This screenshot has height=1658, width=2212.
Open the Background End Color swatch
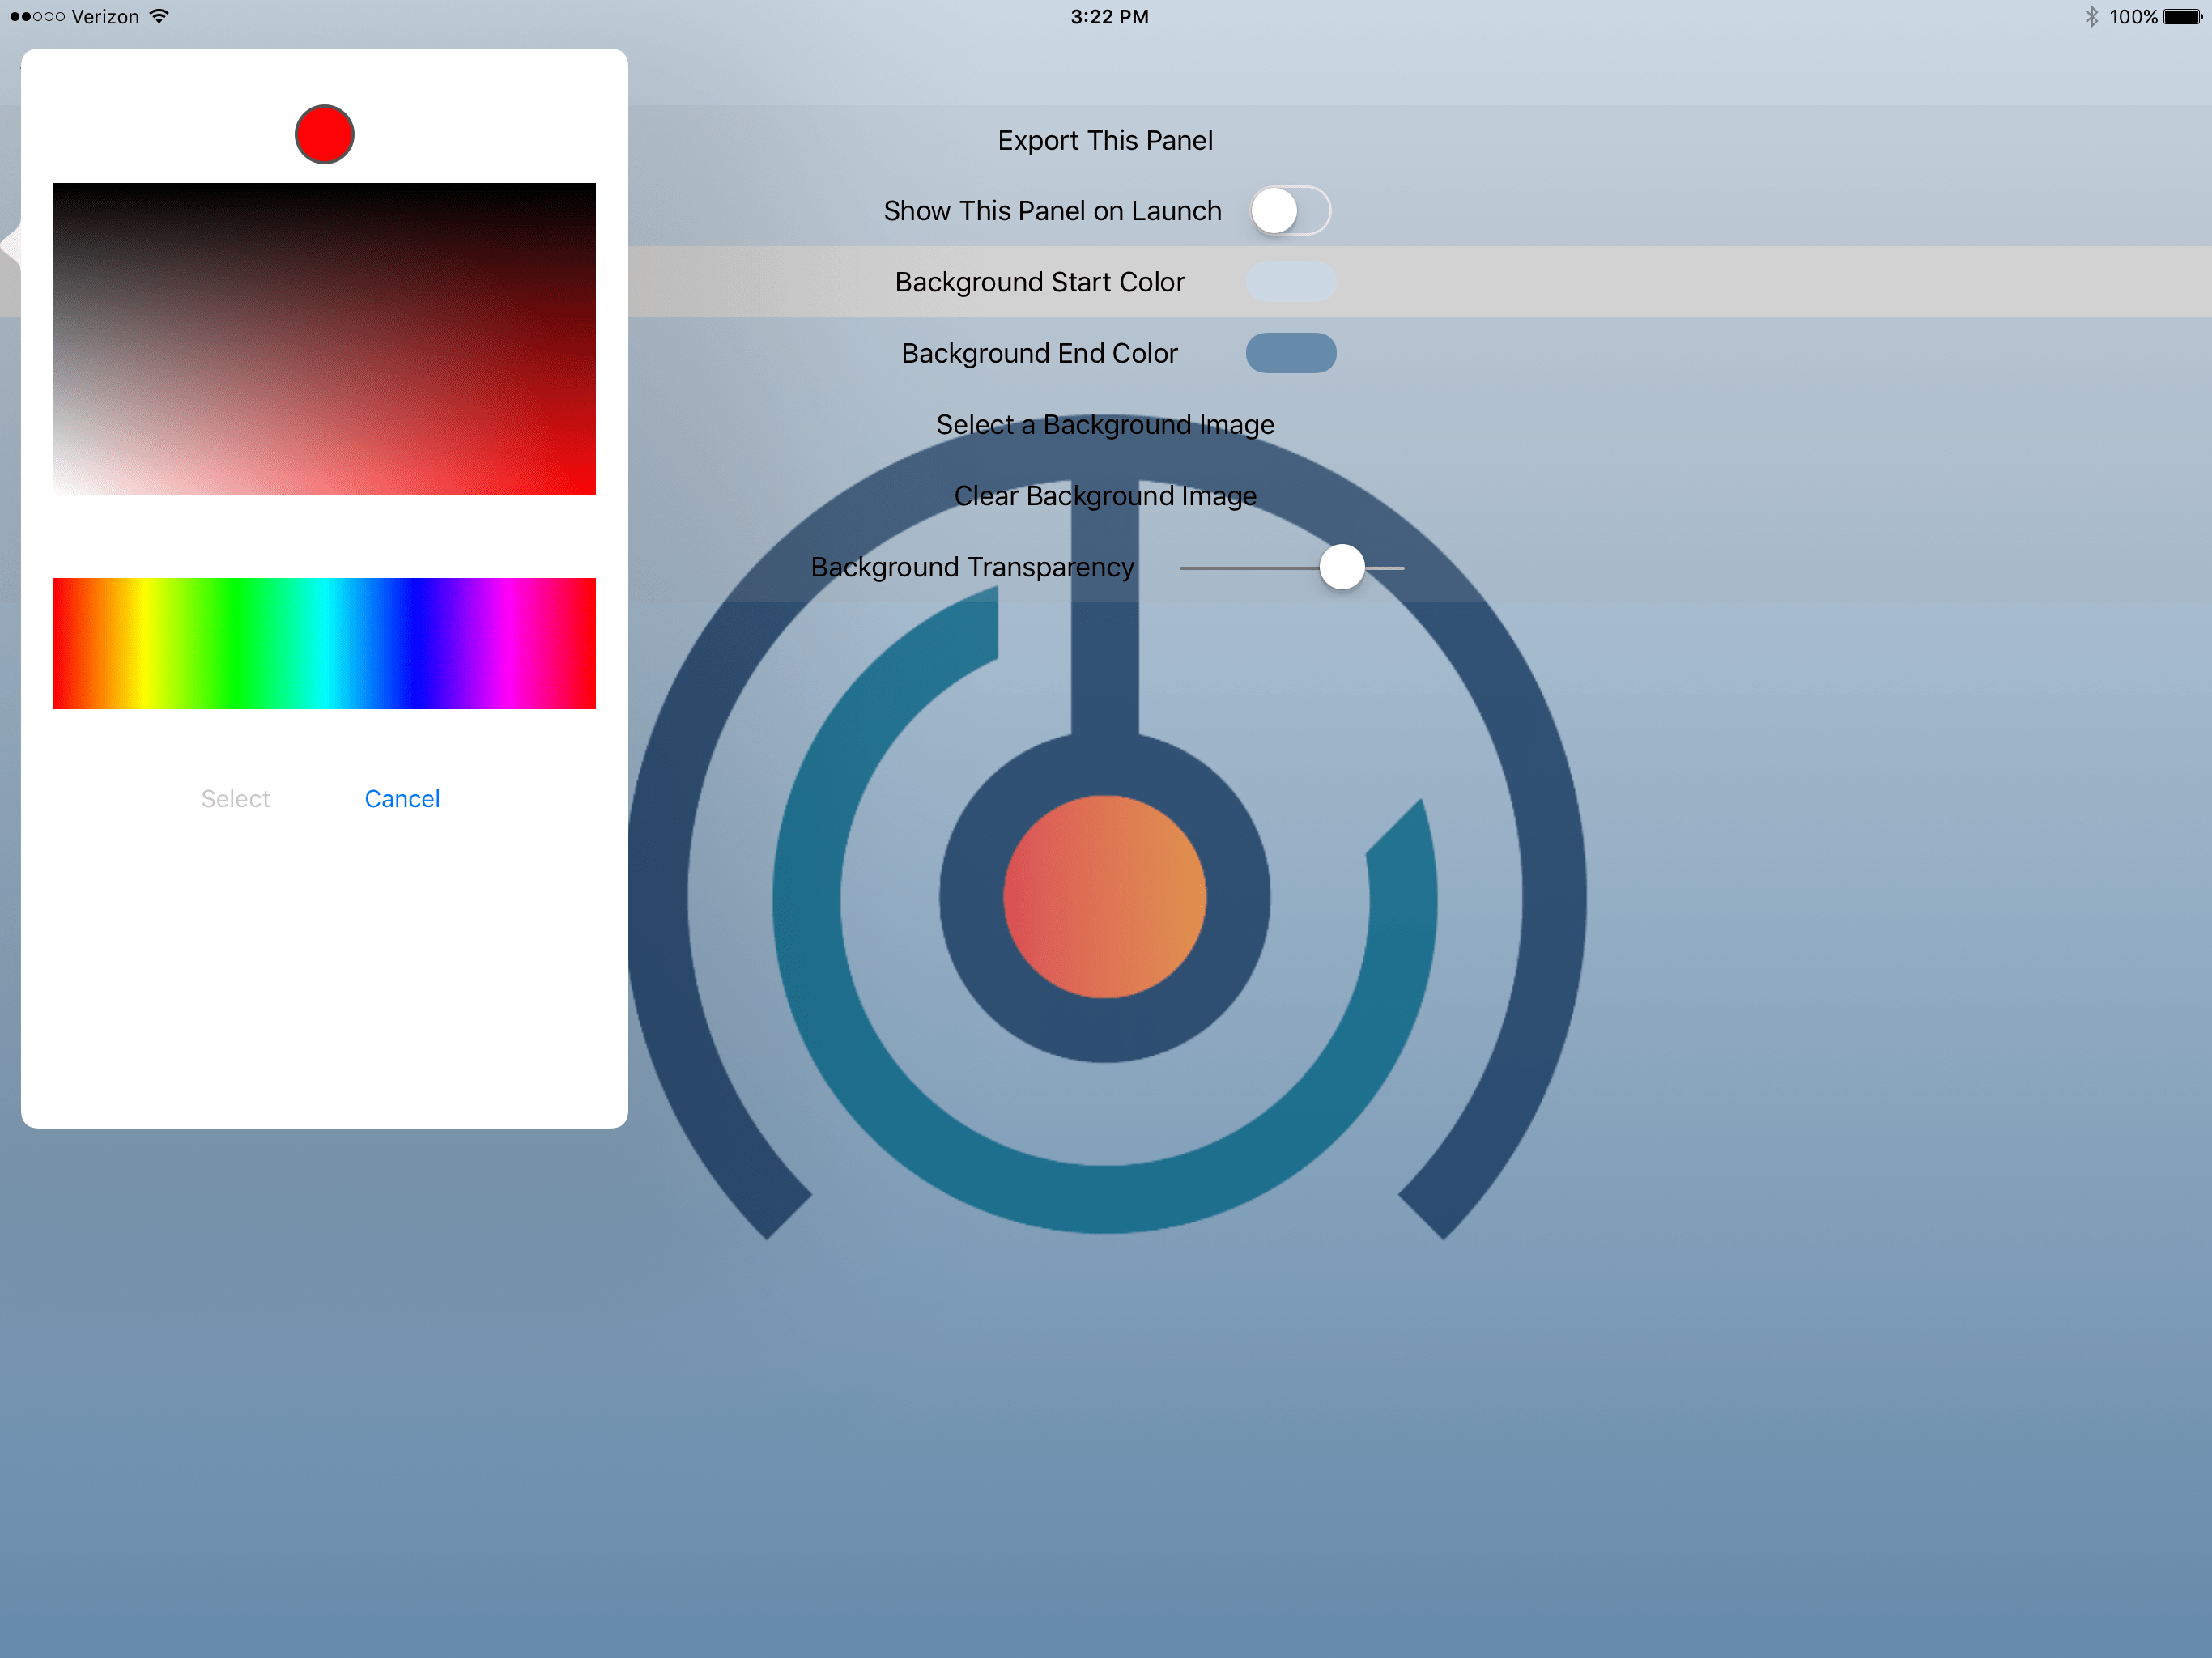pos(1290,353)
